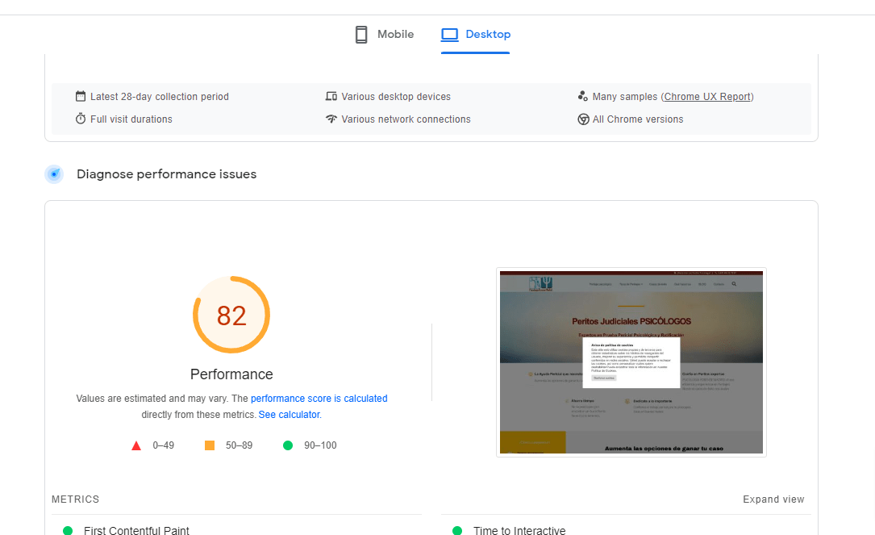Screen dimensions: 875x535
Task: Open the See calculator link
Action: pyautogui.click(x=289, y=415)
